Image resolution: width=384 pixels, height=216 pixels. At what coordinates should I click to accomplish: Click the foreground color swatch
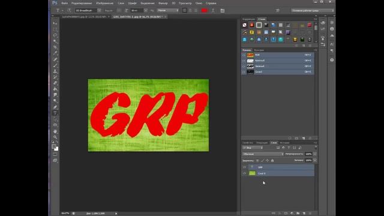click(x=54, y=146)
